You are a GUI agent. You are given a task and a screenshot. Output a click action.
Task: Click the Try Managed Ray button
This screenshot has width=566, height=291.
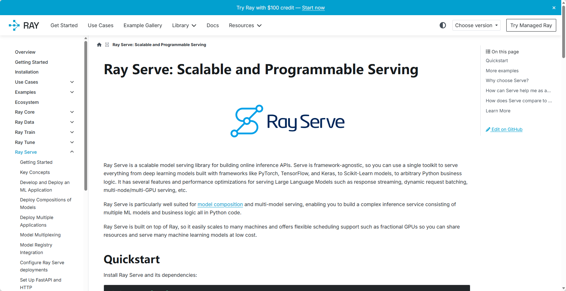[x=531, y=25]
